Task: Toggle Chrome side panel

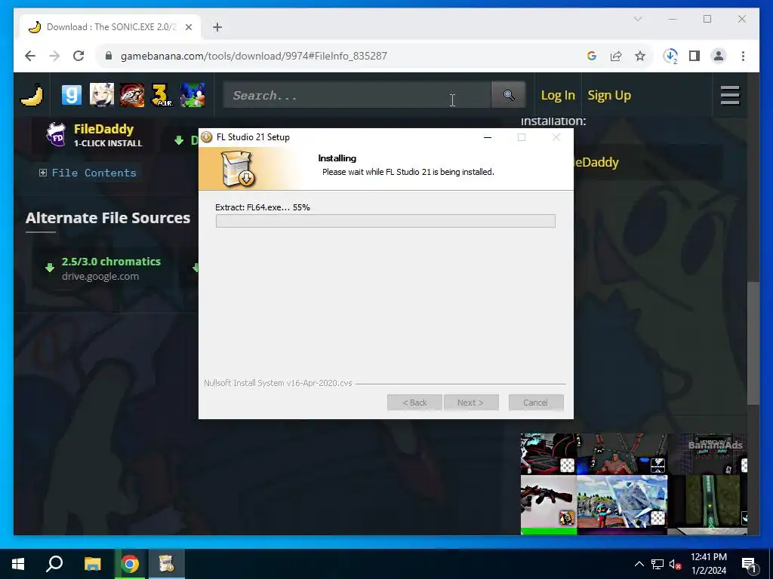Action: click(x=694, y=56)
